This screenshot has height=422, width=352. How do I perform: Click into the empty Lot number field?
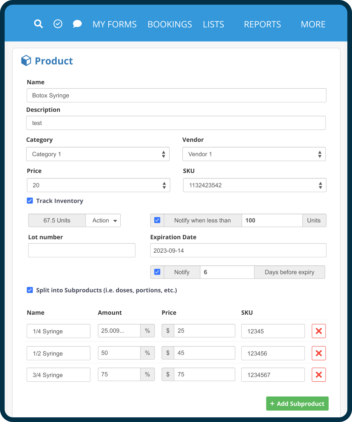click(81, 250)
